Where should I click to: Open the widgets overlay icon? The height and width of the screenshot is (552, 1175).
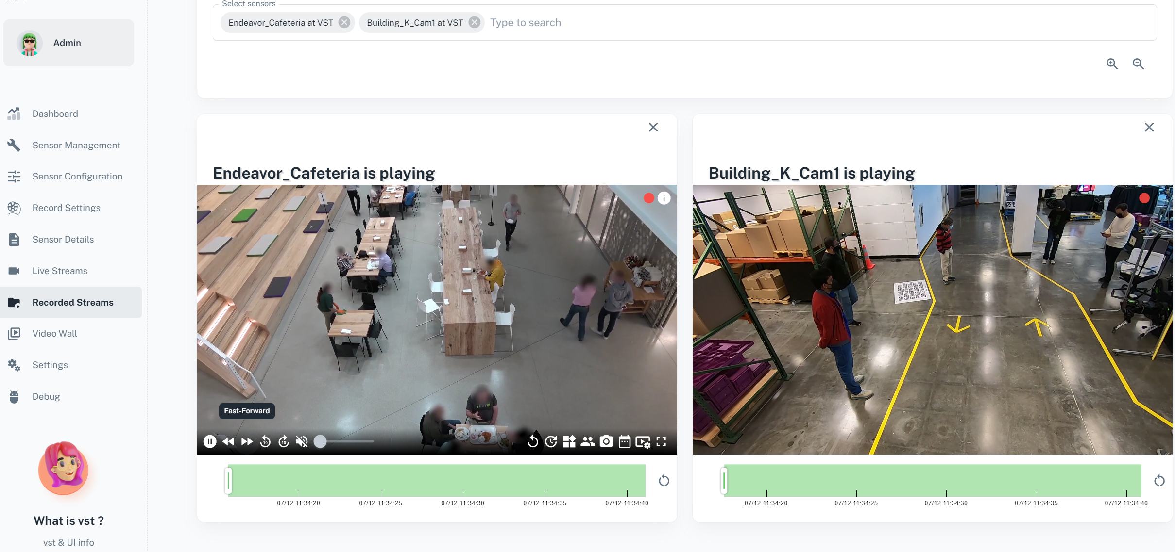click(x=569, y=441)
